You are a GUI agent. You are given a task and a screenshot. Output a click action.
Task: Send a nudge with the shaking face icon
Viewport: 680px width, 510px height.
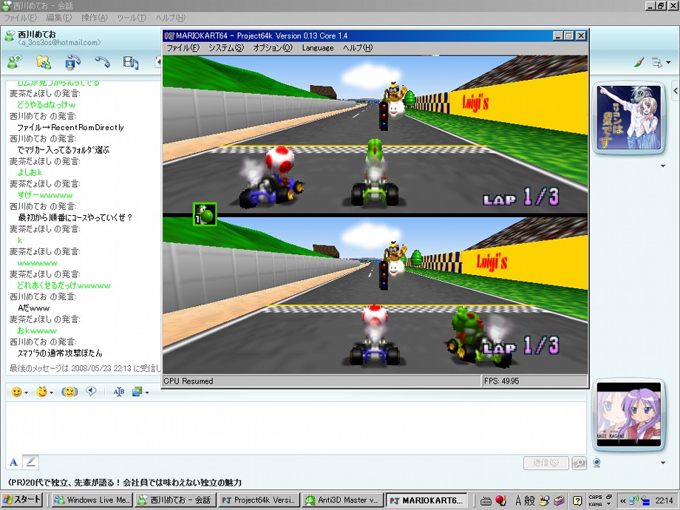pyautogui.click(x=69, y=392)
